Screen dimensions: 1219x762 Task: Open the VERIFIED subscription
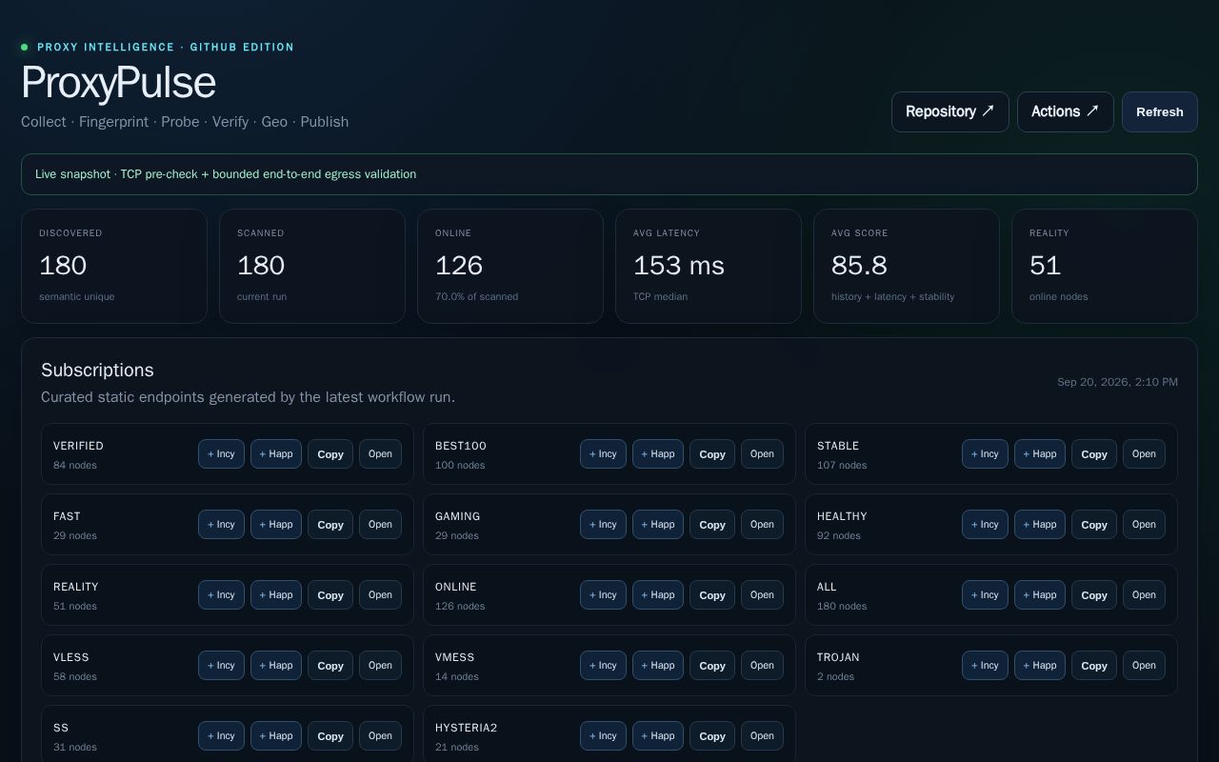coord(380,454)
